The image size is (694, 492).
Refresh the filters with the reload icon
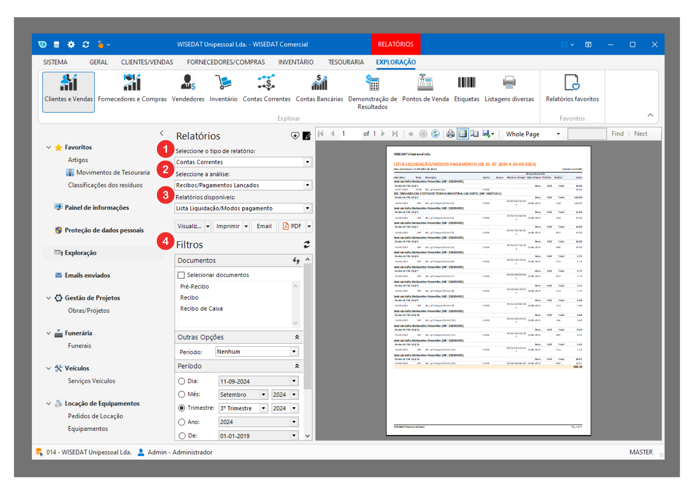coord(307,245)
